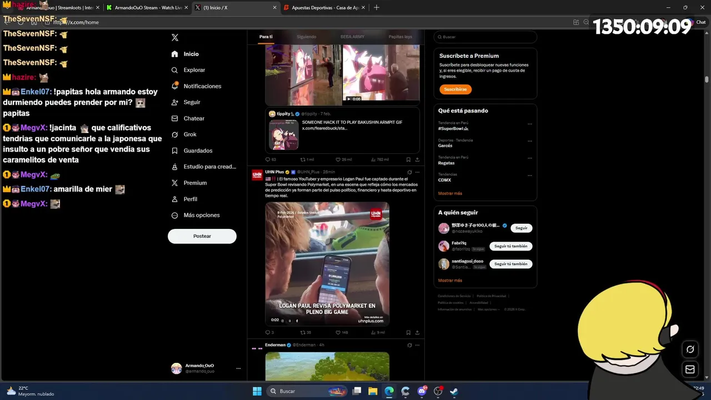The image size is (711, 400).
Task: Click the Postear button
Action: [202, 236]
